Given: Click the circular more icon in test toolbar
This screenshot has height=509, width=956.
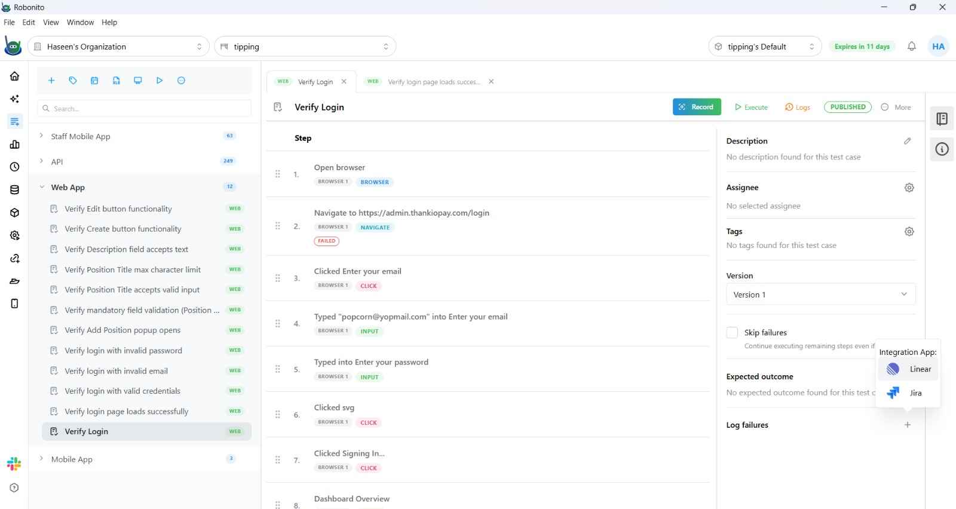Looking at the screenshot, I should 182,81.
